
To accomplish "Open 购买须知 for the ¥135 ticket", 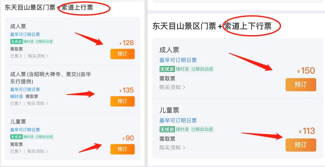I will point(37,103).
